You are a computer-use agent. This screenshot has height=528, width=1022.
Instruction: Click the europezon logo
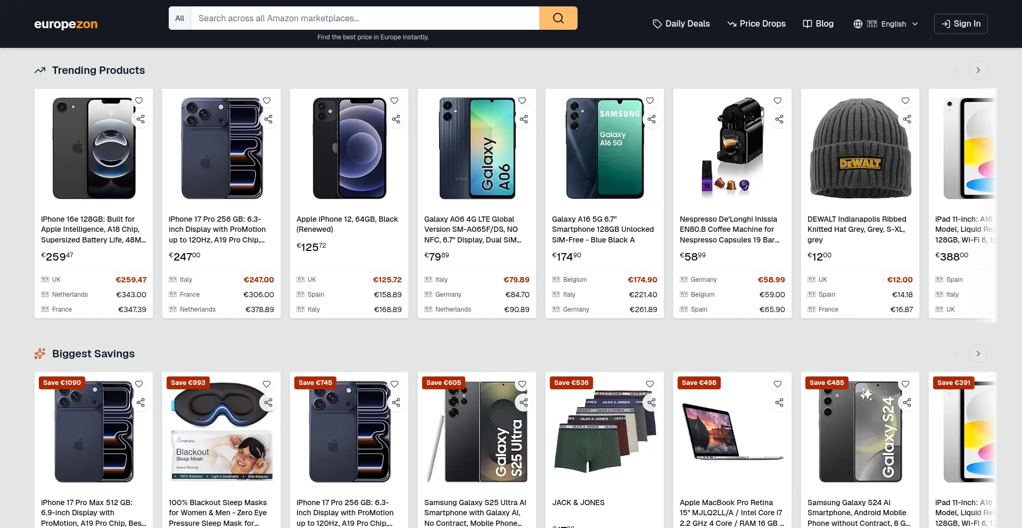tap(66, 24)
